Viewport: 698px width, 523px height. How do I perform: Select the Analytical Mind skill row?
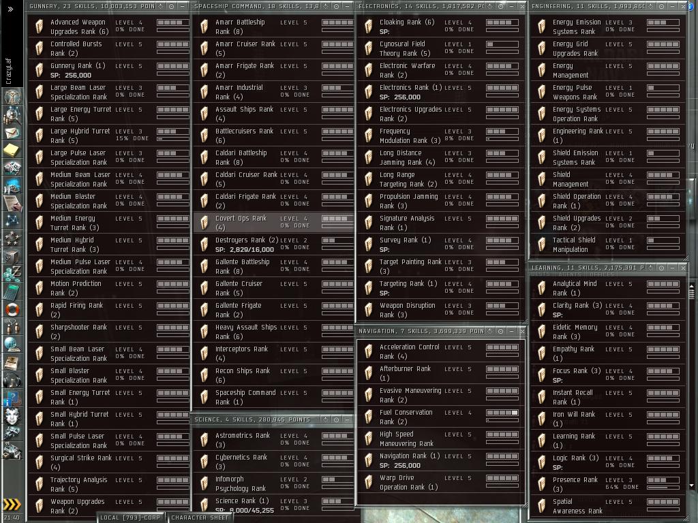click(x=608, y=288)
